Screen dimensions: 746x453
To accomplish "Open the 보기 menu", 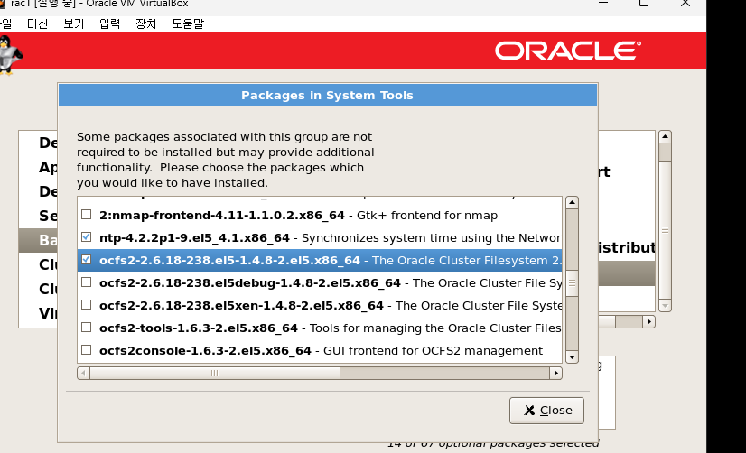I will pyautogui.click(x=74, y=23).
